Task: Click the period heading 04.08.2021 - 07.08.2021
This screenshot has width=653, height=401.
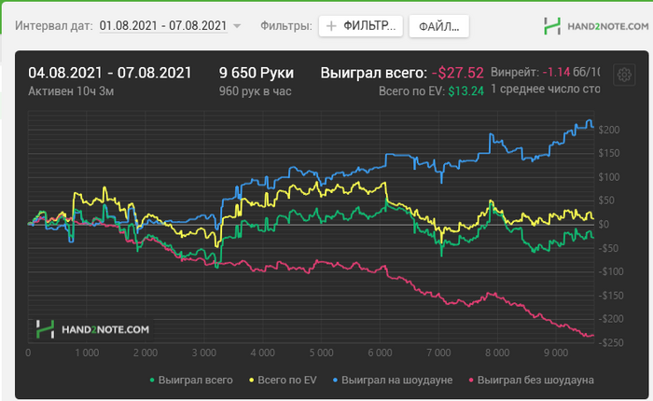Action: point(109,74)
